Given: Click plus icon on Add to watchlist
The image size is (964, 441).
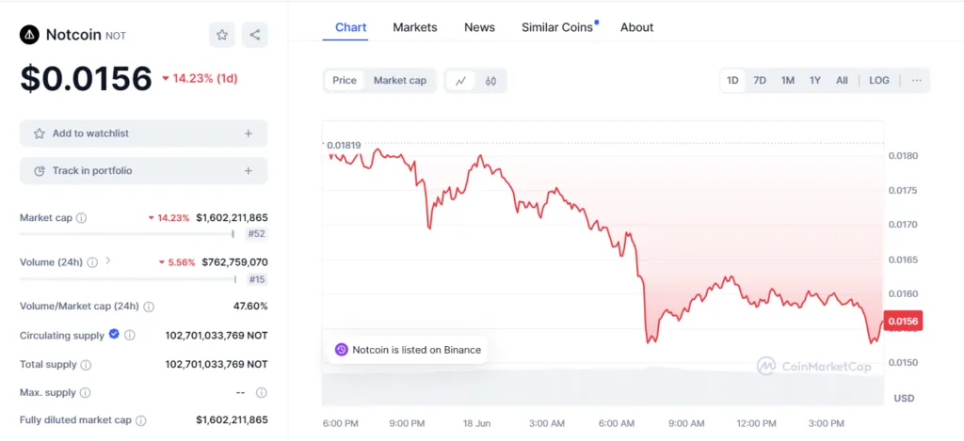Looking at the screenshot, I should point(249,134).
